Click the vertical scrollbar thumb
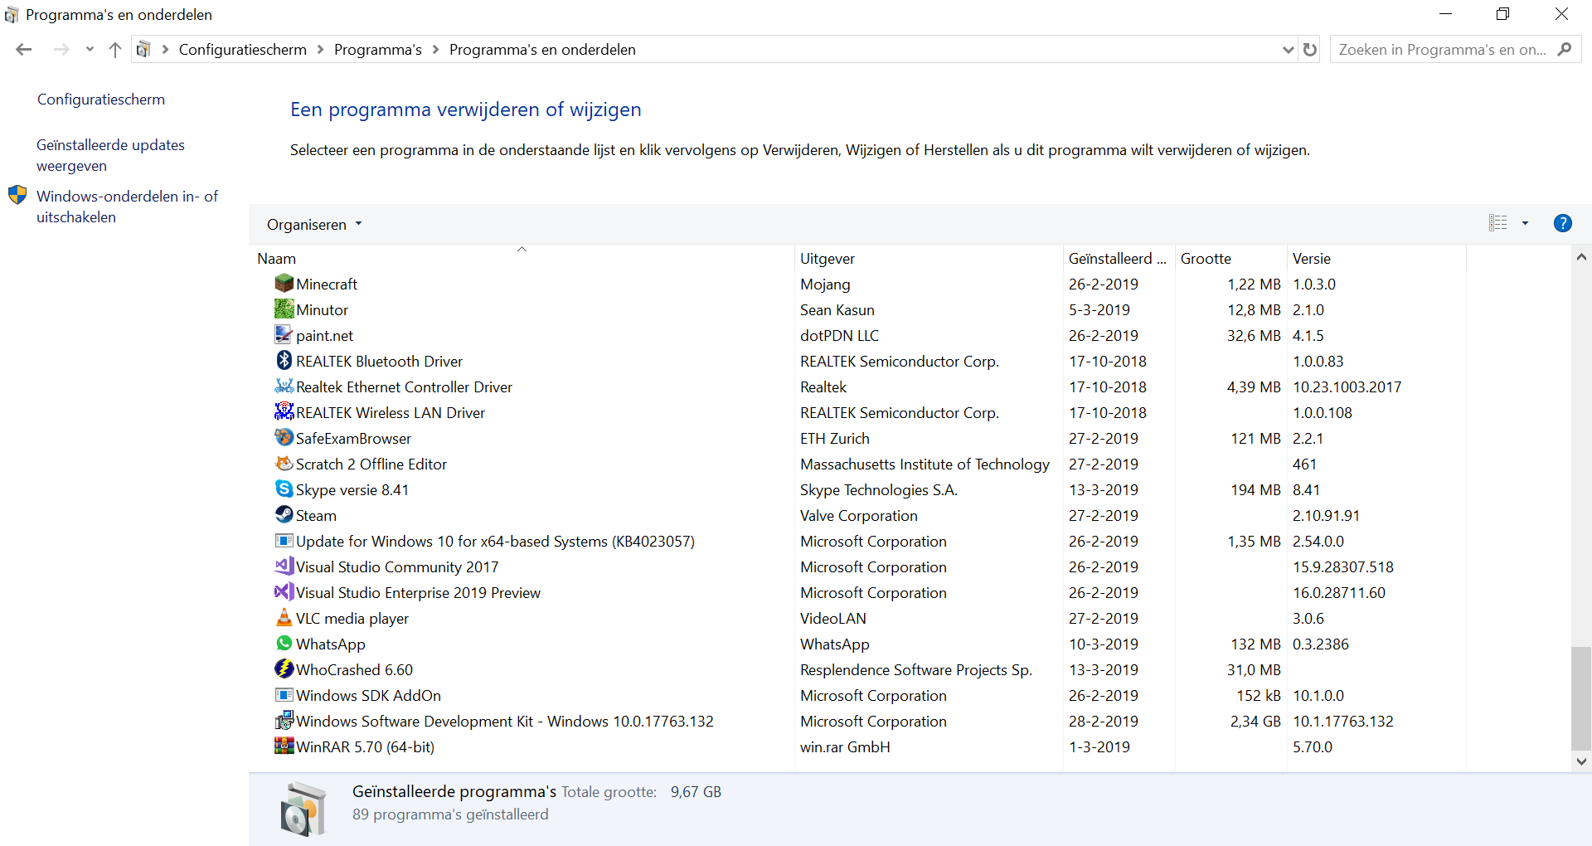Viewport: 1592px width, 846px height. click(x=1581, y=698)
